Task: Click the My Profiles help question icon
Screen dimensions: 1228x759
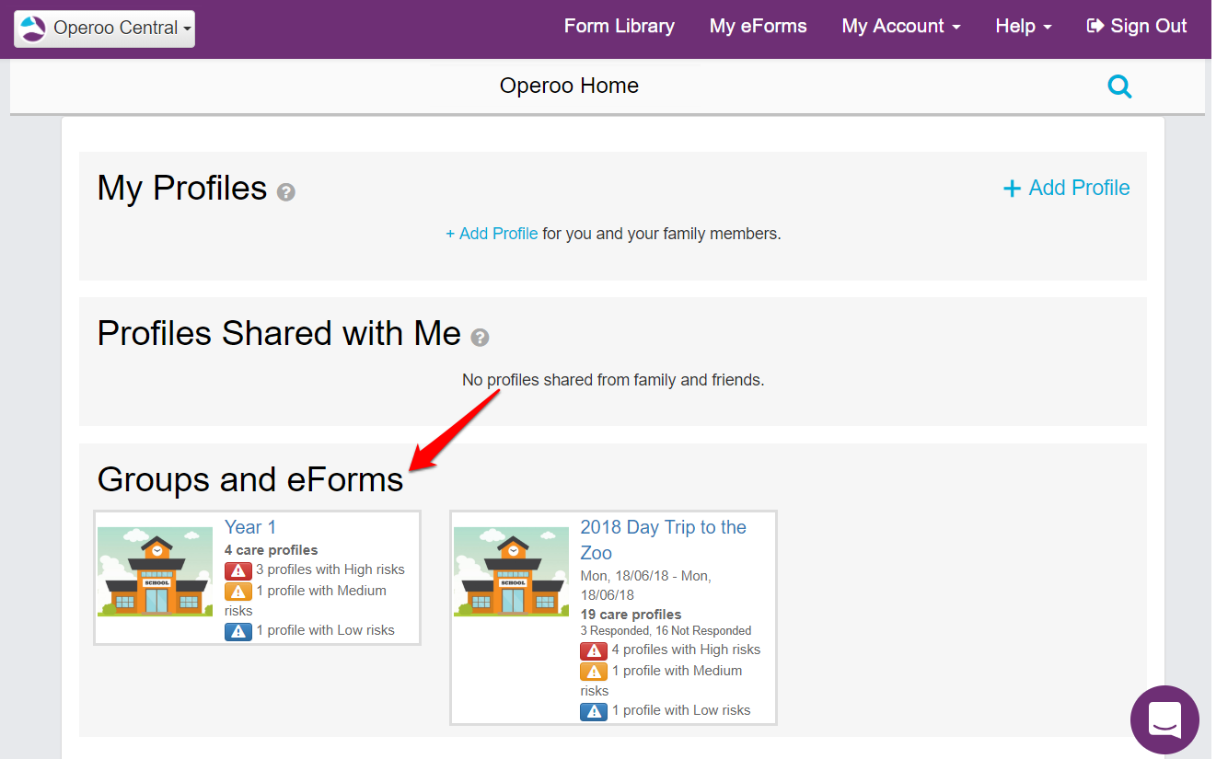Action: [286, 192]
